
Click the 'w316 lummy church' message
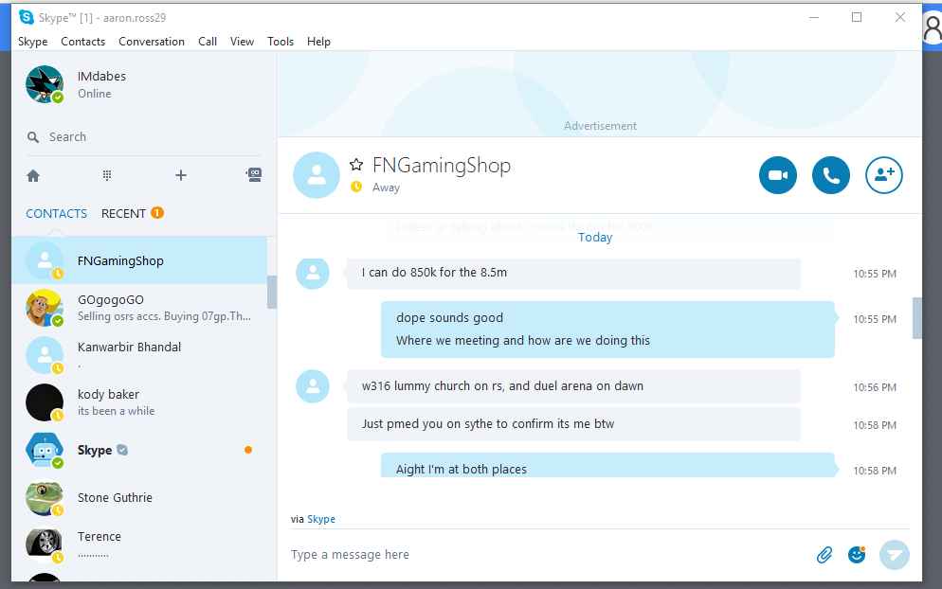pos(573,386)
